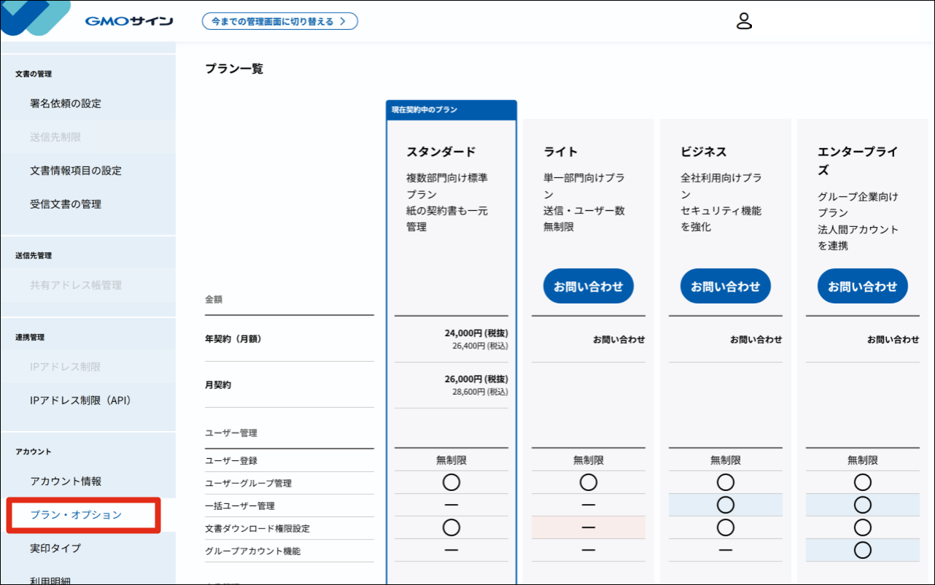935x585 pixels.
Task: Click circle icon for エンタープライズ グループアカウント機能
Action: point(862,550)
